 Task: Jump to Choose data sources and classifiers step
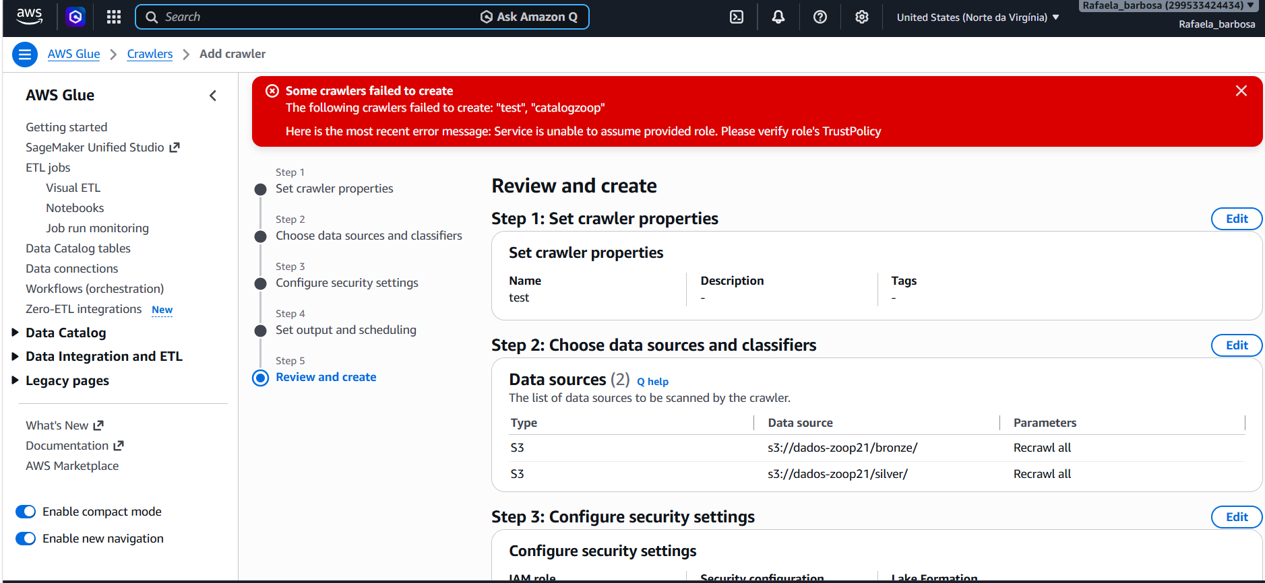click(369, 236)
